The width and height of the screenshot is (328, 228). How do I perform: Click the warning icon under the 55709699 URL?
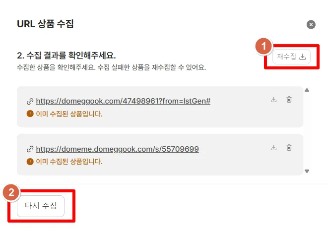[x=30, y=162]
